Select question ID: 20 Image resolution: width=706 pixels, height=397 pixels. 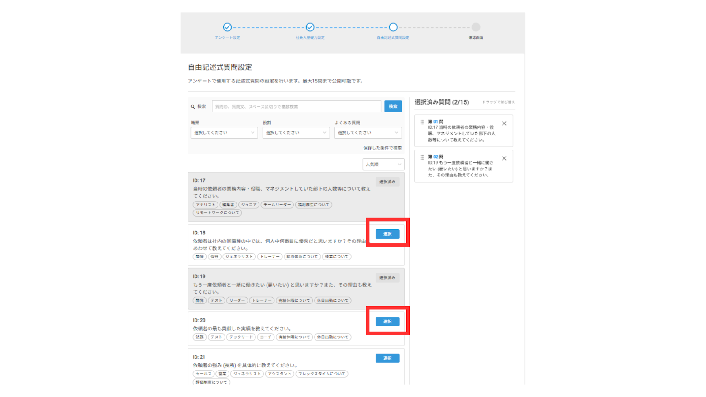click(x=387, y=322)
